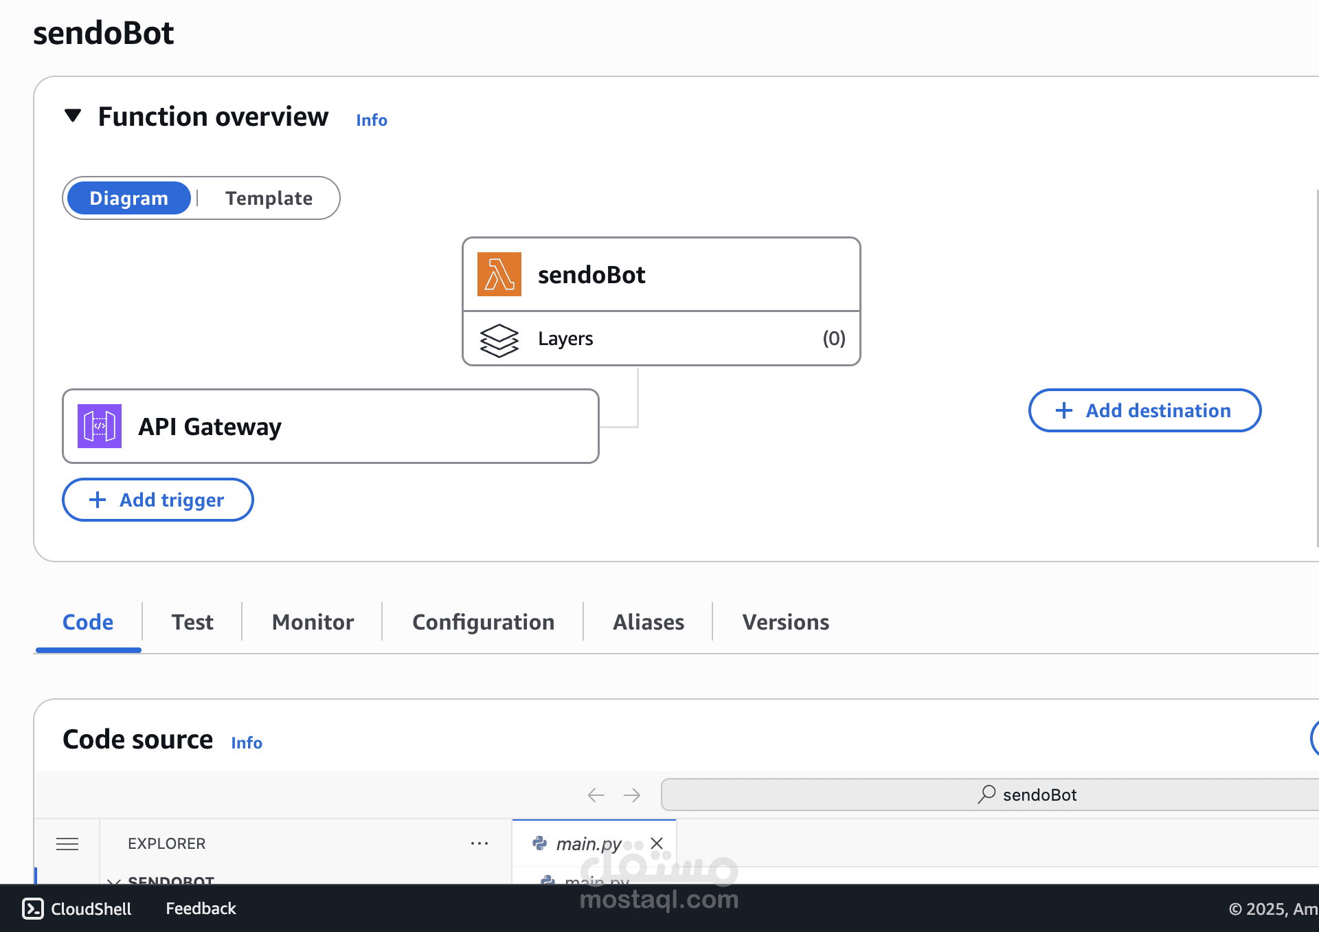Toggle the Explorer sidebar hamburger menu
The height and width of the screenshot is (932, 1319).
click(67, 843)
